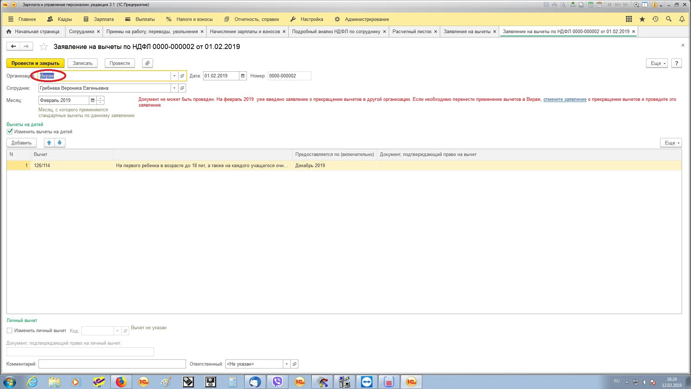Click personal deduction document input field
Viewport: 691px width, 389px height.
(x=80, y=352)
